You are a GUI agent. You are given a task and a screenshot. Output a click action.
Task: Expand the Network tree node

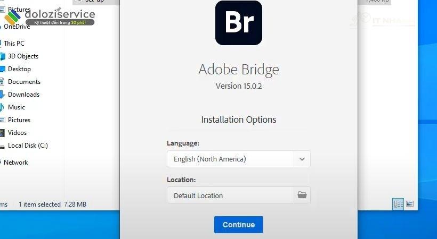[x=1, y=163]
